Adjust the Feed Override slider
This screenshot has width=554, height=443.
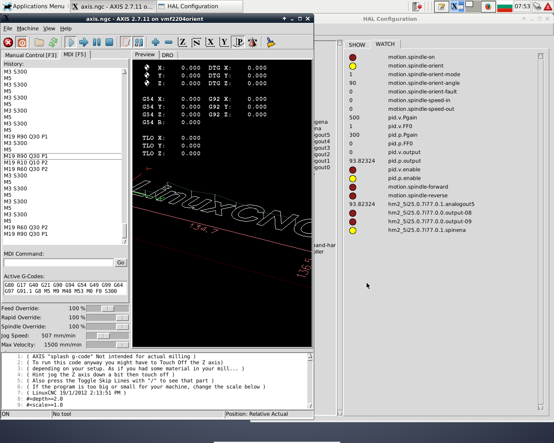[x=108, y=308]
